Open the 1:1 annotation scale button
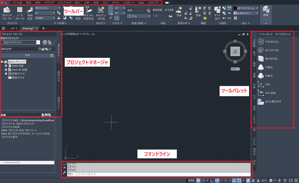The width and height of the screenshot is (299, 183). click(x=264, y=180)
